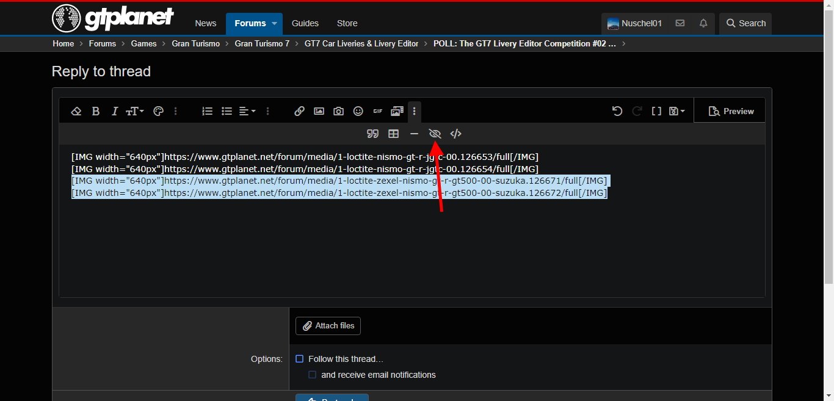Toggle italic formatting

pyautogui.click(x=114, y=111)
